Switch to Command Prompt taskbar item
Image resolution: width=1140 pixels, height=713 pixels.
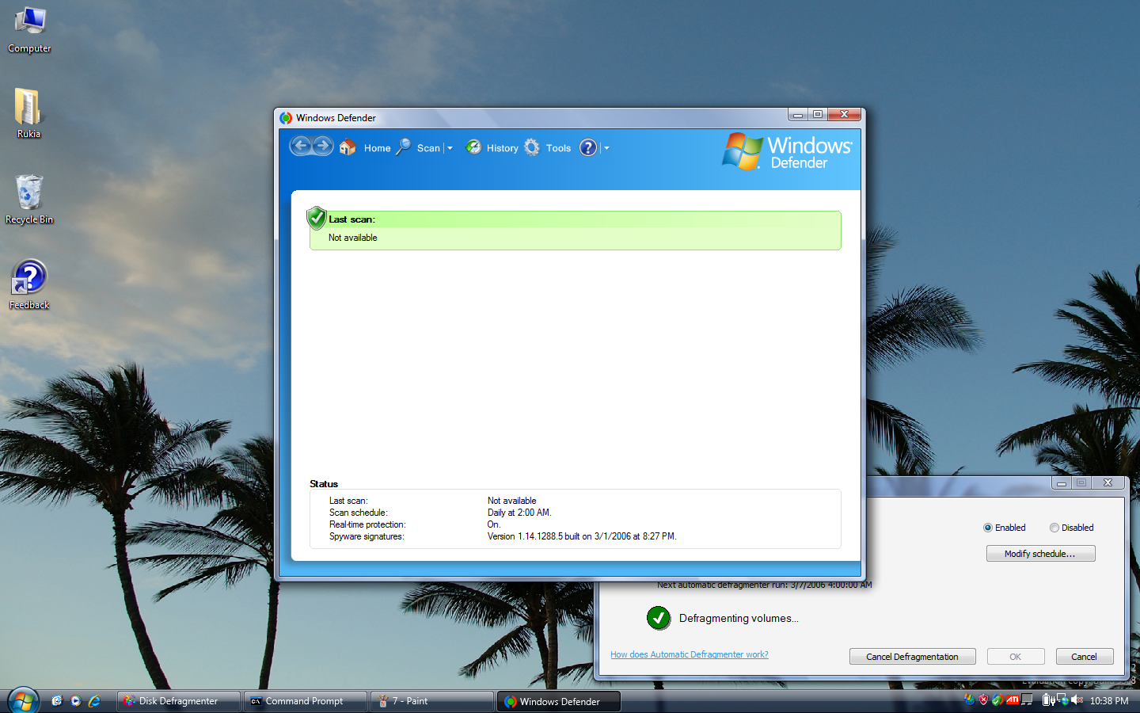coord(305,701)
